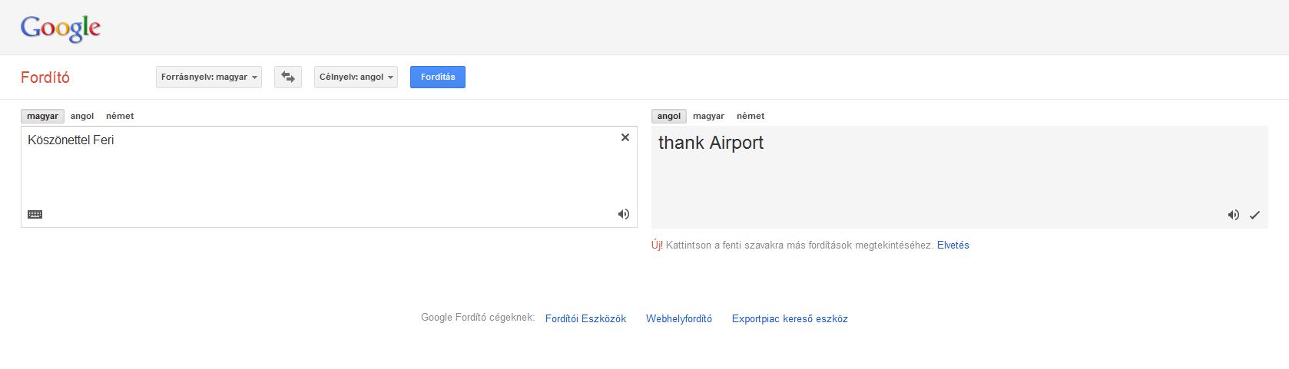Open the virtual keyboard icon
Viewport: 1289px width, 369px height.
(x=35, y=214)
